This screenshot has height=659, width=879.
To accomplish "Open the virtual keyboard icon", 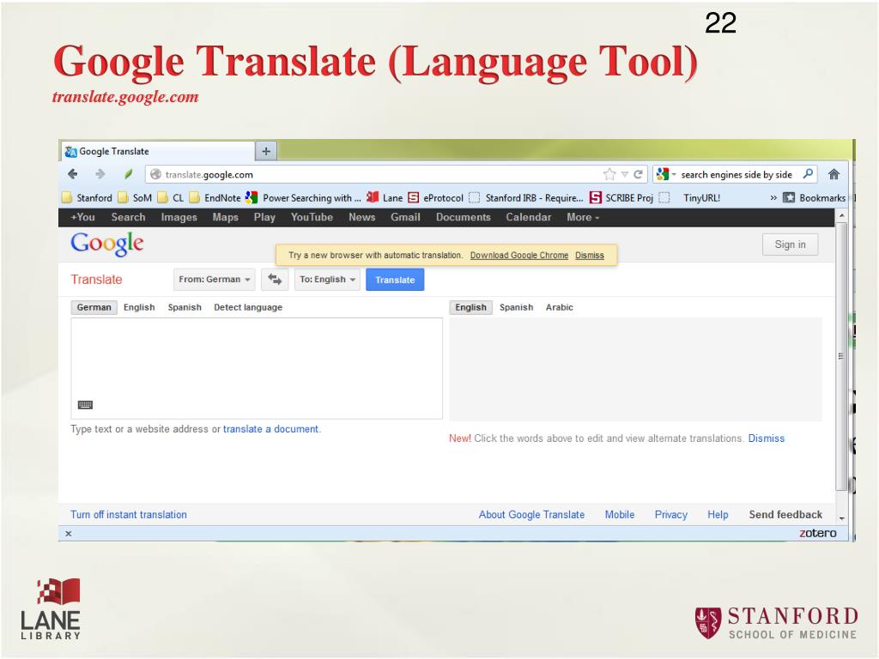I will 85,405.
